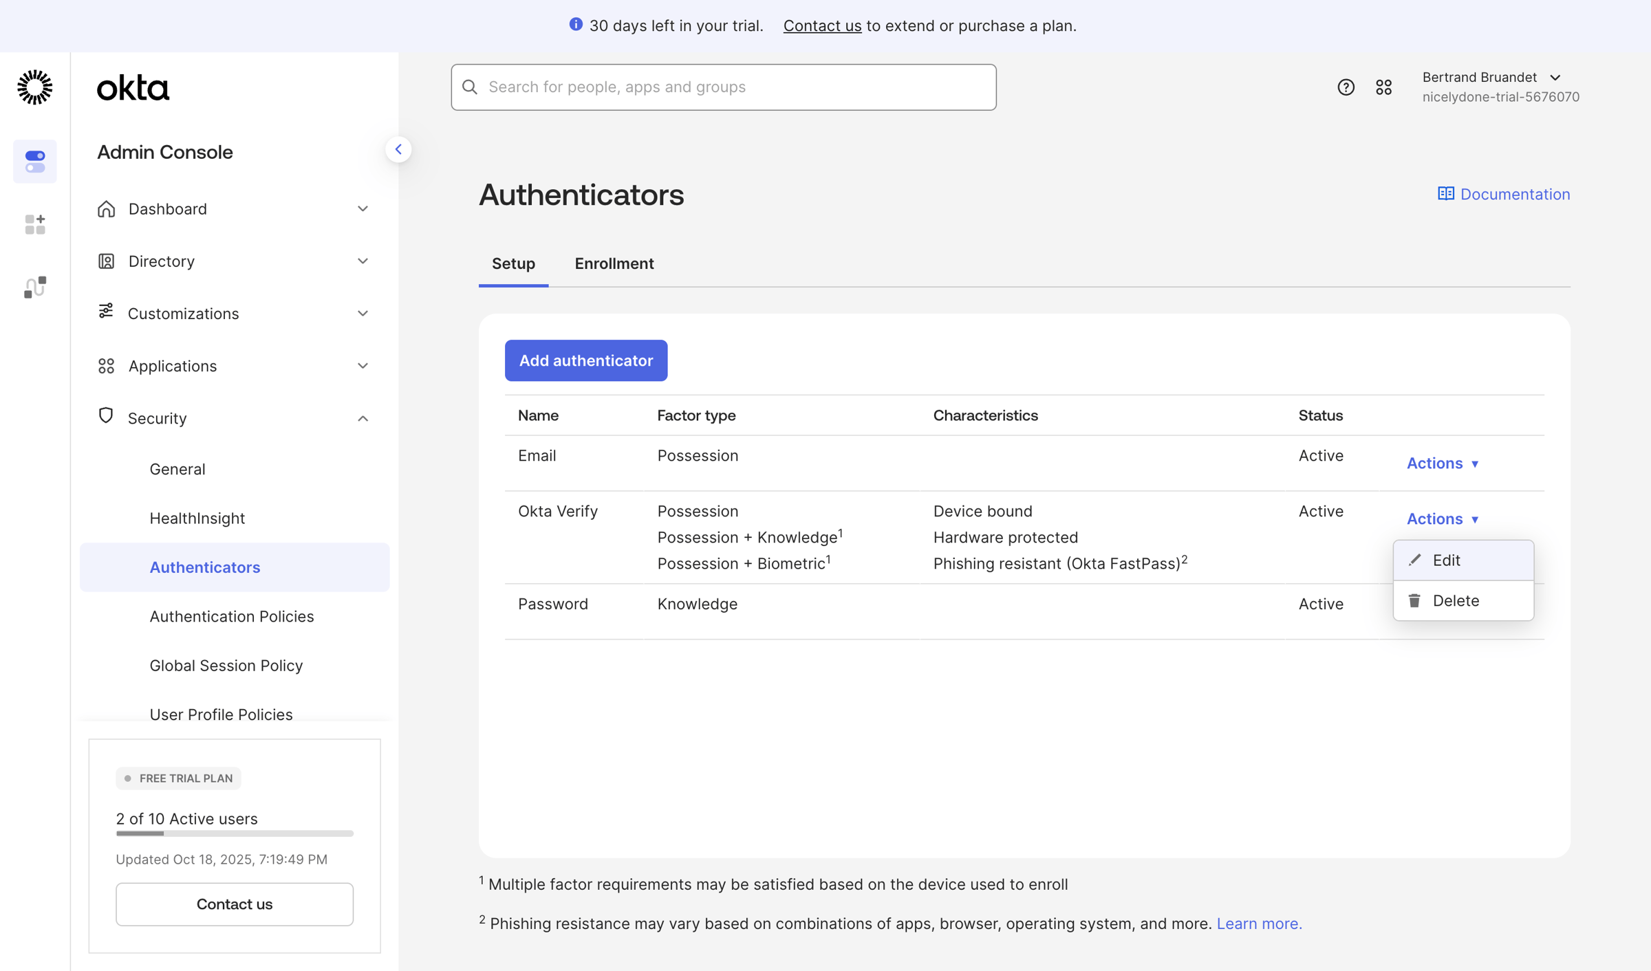
Task: Click the Contact us button in trial card
Action: click(x=235, y=904)
